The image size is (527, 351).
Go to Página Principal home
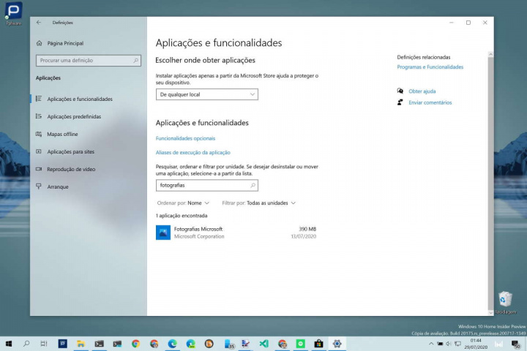(x=67, y=43)
